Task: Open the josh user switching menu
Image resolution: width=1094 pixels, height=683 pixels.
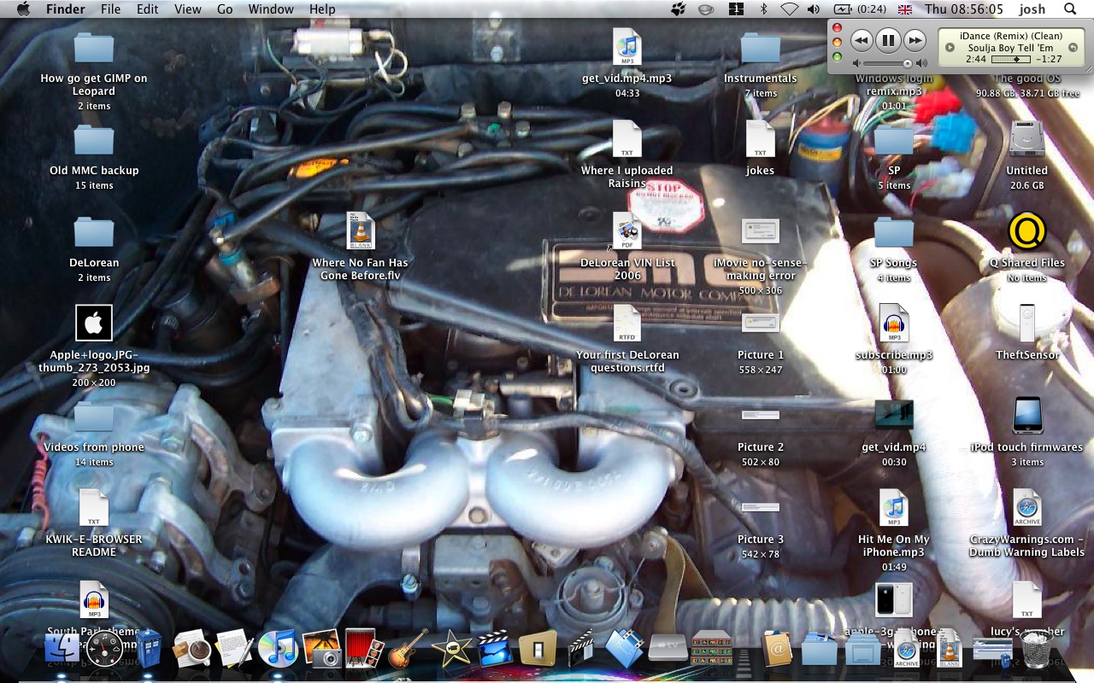Action: [x=1032, y=9]
